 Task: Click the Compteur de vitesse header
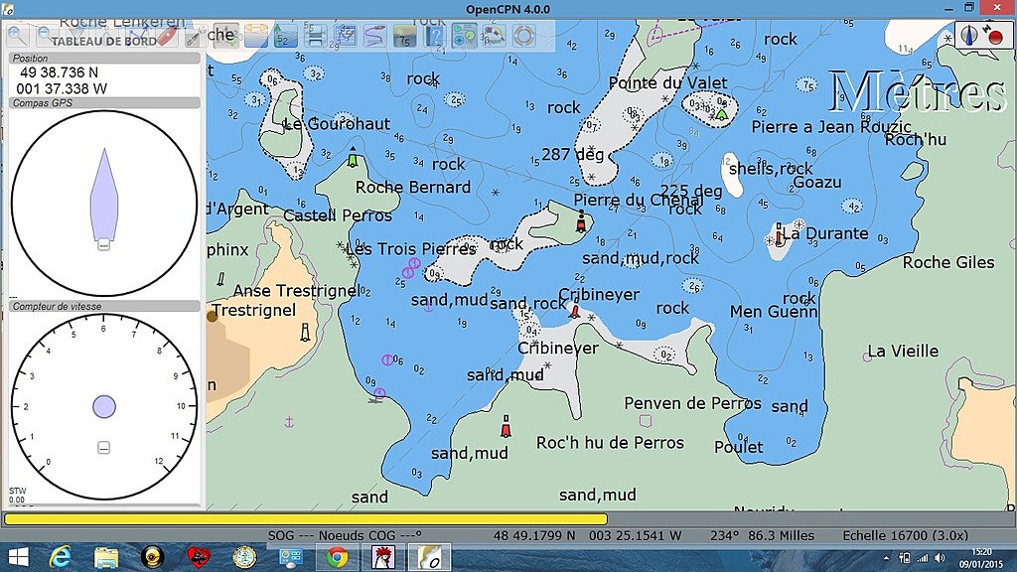(x=103, y=306)
